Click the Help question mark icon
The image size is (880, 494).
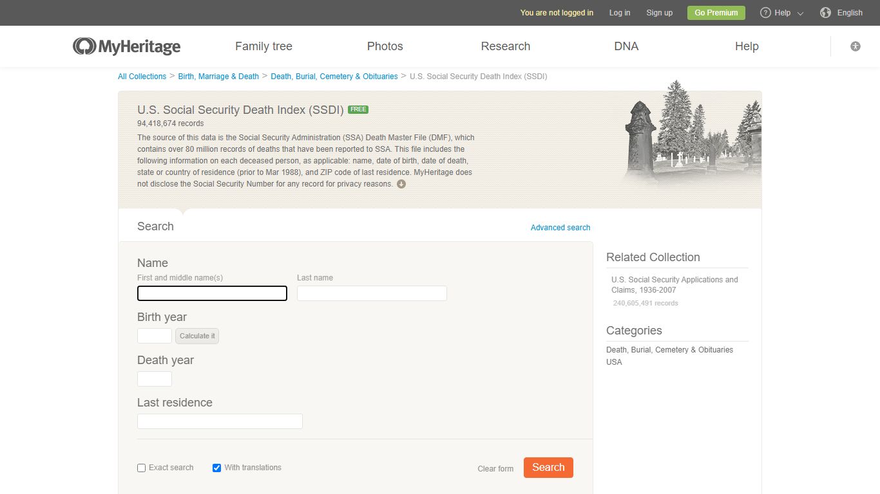[765, 13]
